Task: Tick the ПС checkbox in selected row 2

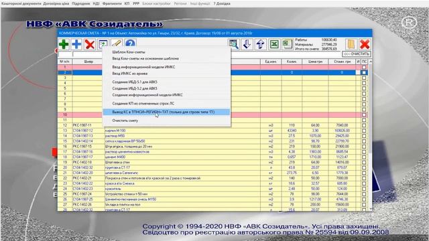Action: [x=364, y=72]
